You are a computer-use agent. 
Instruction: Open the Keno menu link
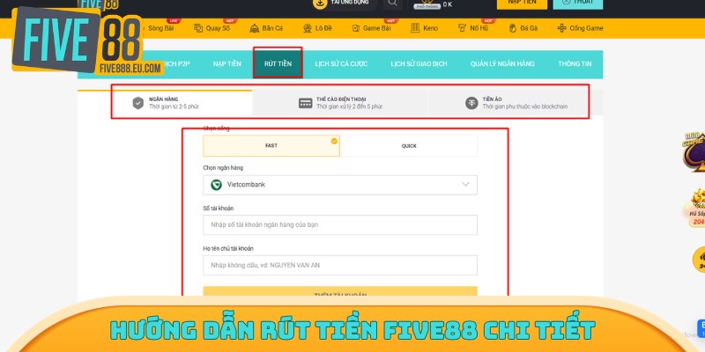click(430, 28)
